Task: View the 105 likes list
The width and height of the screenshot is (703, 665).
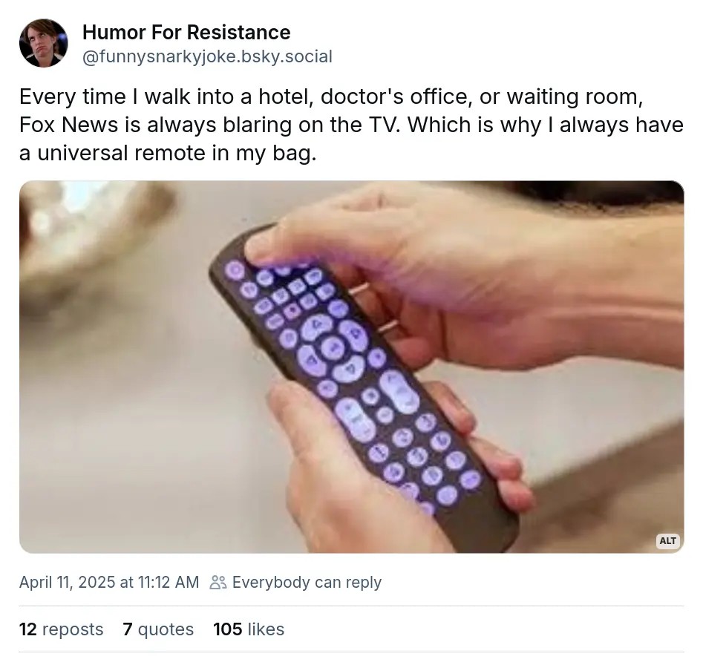Action: coord(249,629)
